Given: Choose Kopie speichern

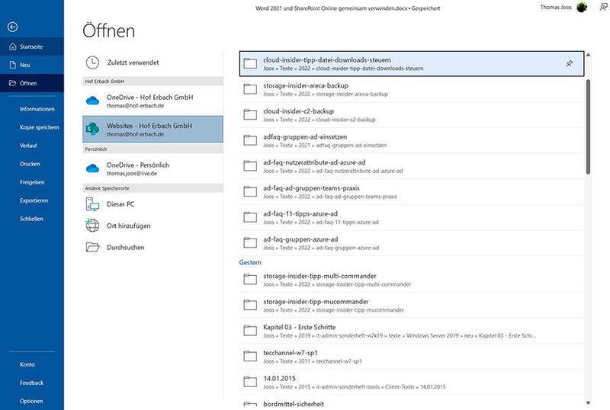Looking at the screenshot, I should pyautogui.click(x=40, y=127).
